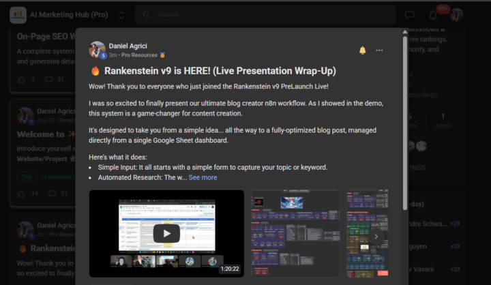
Task: Click the AI Marketing Hub logo icon
Action: pyautogui.click(x=18, y=15)
